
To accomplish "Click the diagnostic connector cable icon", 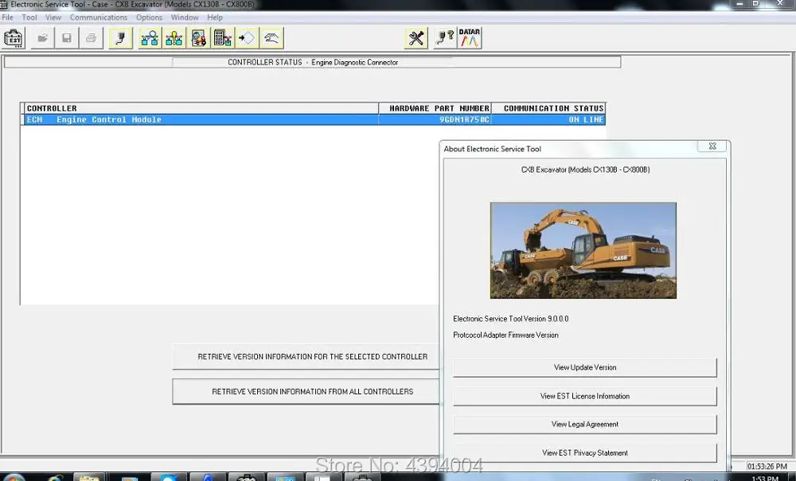I will point(121,38).
